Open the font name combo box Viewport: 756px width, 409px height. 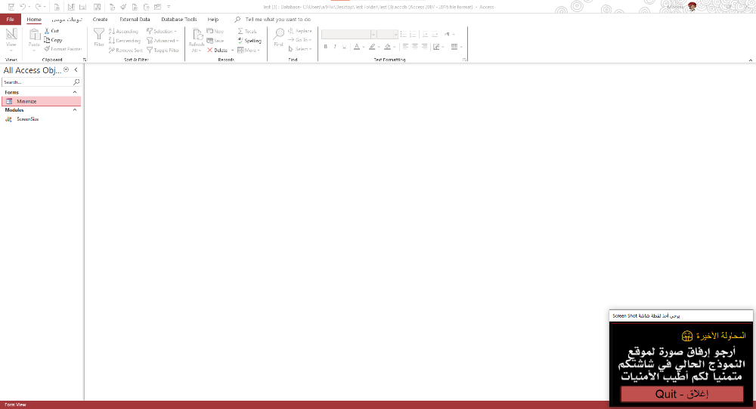pyautogui.click(x=349, y=34)
